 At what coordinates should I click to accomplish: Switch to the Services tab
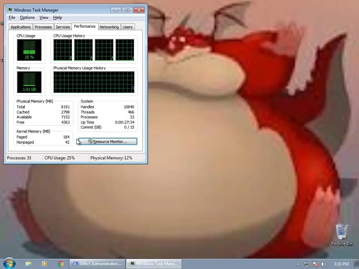pos(63,27)
